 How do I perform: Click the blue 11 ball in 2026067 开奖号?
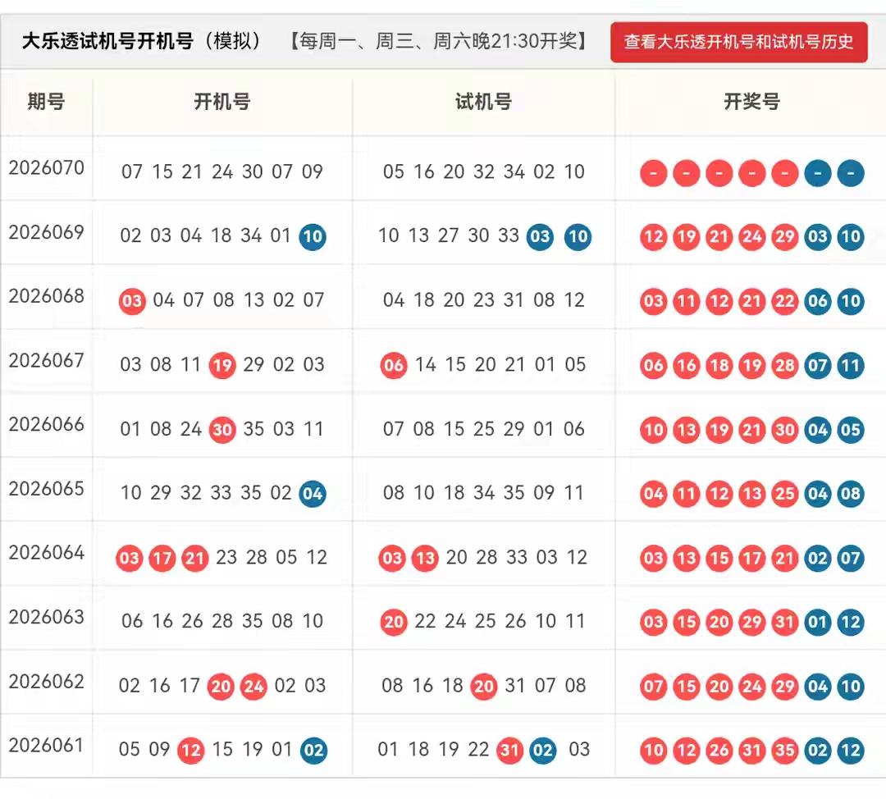851,366
